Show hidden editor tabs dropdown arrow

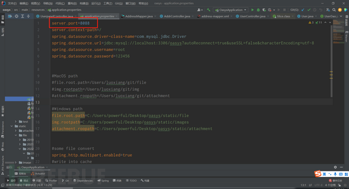(341, 16)
